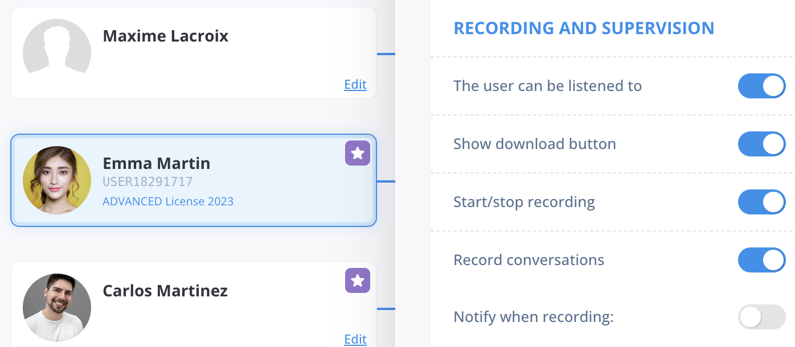Image resolution: width=795 pixels, height=347 pixels.
Task: Turn off the Show download button toggle
Action: coord(762,144)
